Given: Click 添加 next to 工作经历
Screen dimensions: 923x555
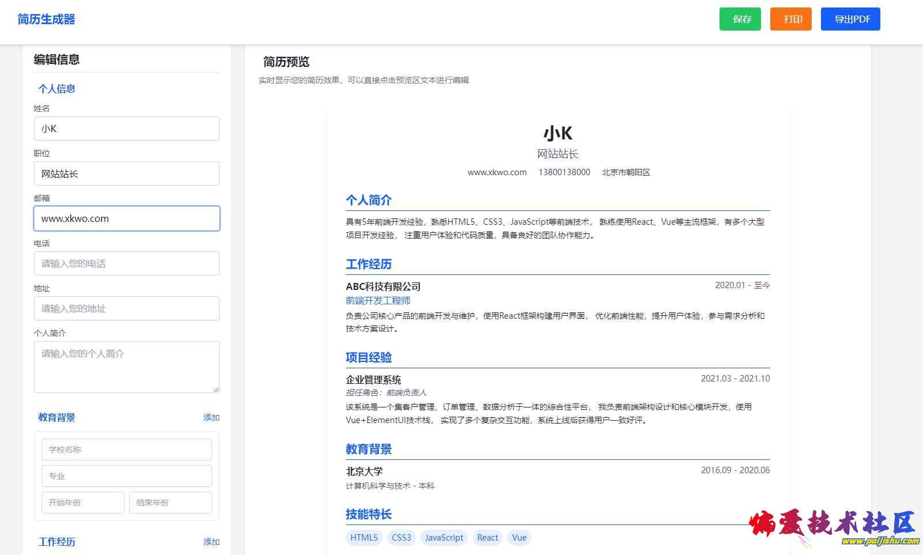Looking at the screenshot, I should (211, 542).
